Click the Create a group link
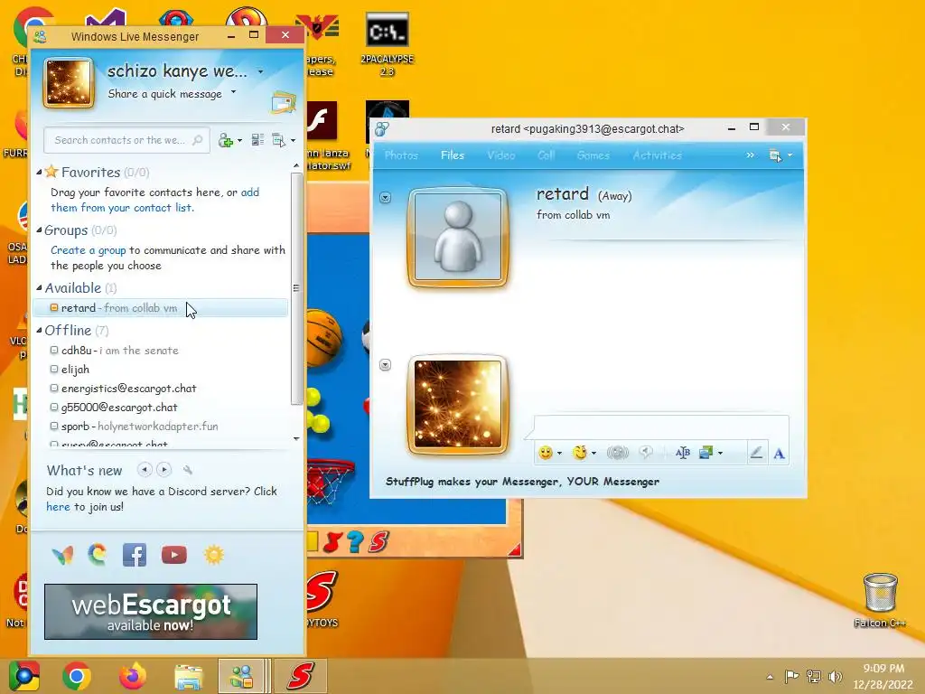Viewport: 925px width, 694px height. coord(88,250)
